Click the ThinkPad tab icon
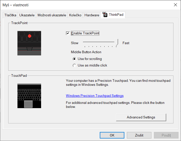Image resolution: width=181 pixels, height=141 pixels. coord(105,15)
